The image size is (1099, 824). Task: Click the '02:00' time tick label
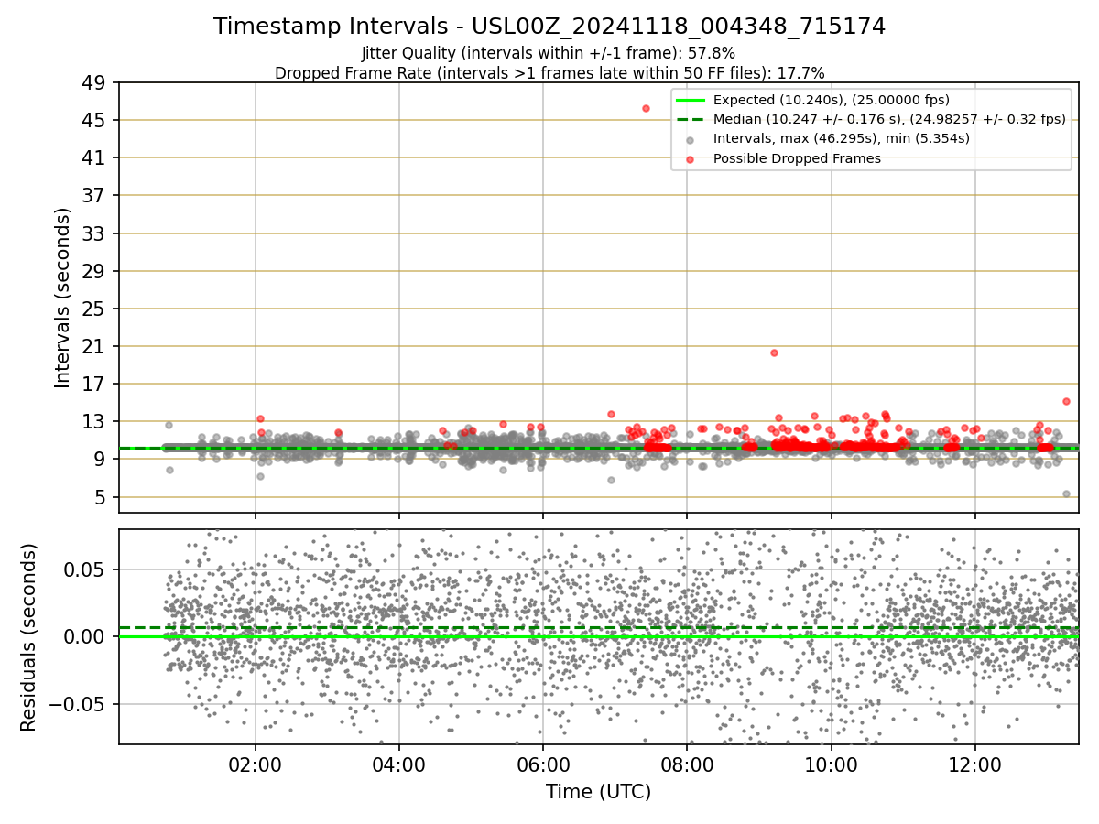[x=255, y=765]
